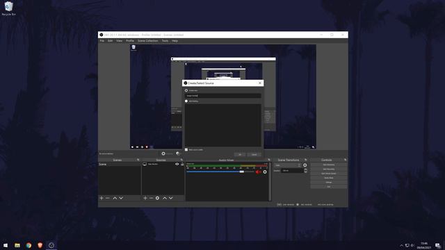The height and width of the screenshot is (250, 445).
Task: Click OK in the Create/Select Source dialog
Action: [240, 154]
